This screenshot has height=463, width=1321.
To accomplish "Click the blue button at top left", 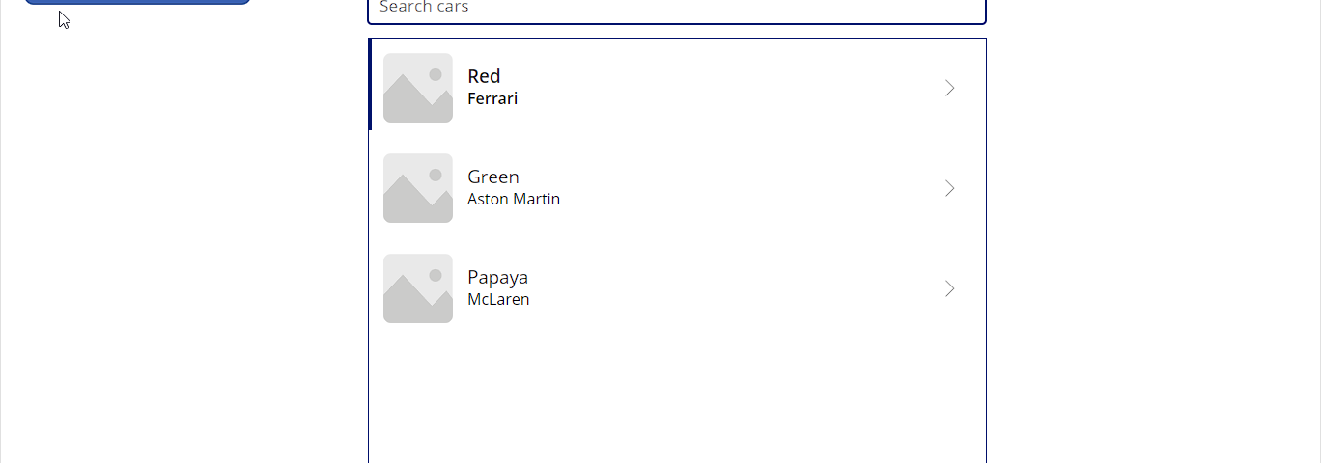I will tap(137, 2).
